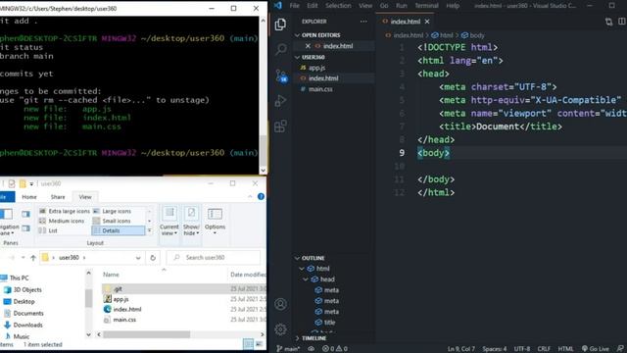The height and width of the screenshot is (353, 627).
Task: Click UTF-8 encoding in status bar
Action: point(522,349)
